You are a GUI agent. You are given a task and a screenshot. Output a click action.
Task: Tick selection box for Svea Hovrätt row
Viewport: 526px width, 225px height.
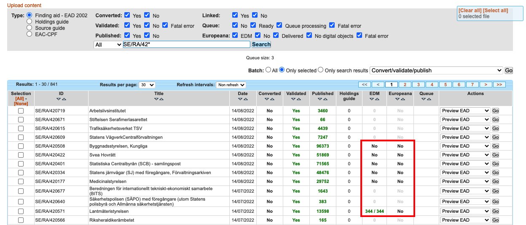(21, 155)
